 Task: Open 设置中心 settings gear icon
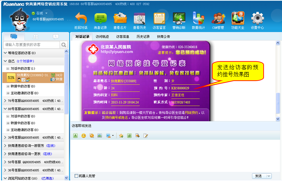click(257, 19)
